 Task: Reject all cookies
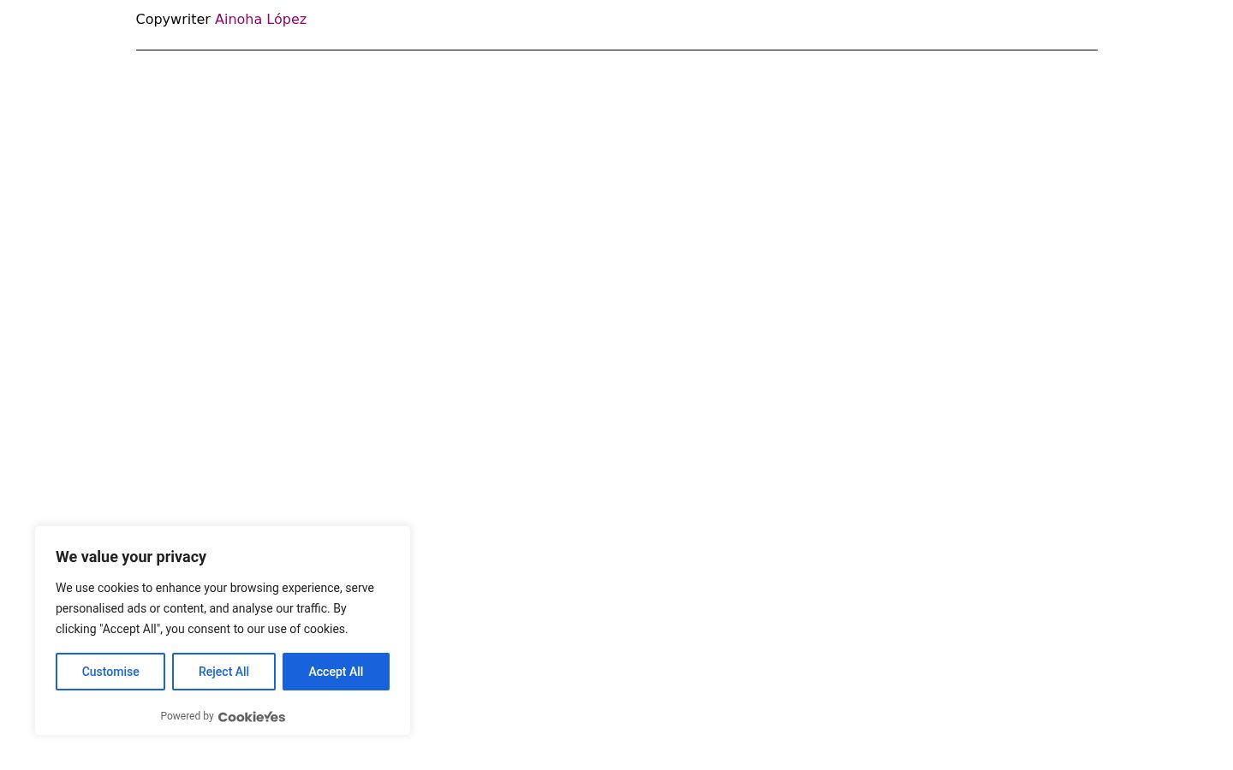(223, 672)
